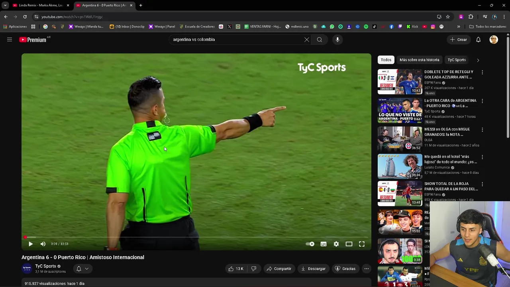Open options menu for Me quedé en el hotel video
The height and width of the screenshot is (287, 510).
click(482, 157)
